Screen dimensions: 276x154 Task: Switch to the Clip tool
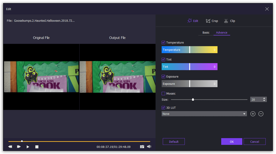tap(230, 21)
